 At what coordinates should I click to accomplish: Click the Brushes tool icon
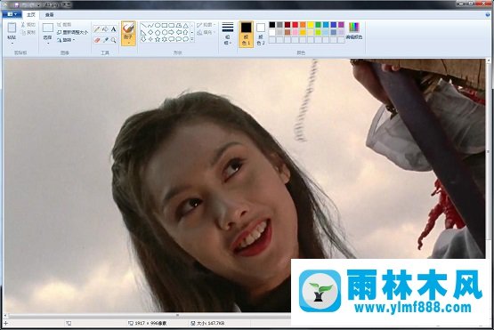(x=128, y=28)
